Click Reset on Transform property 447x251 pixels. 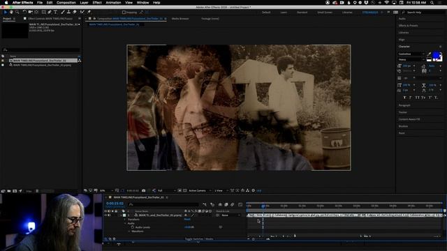point(187,220)
